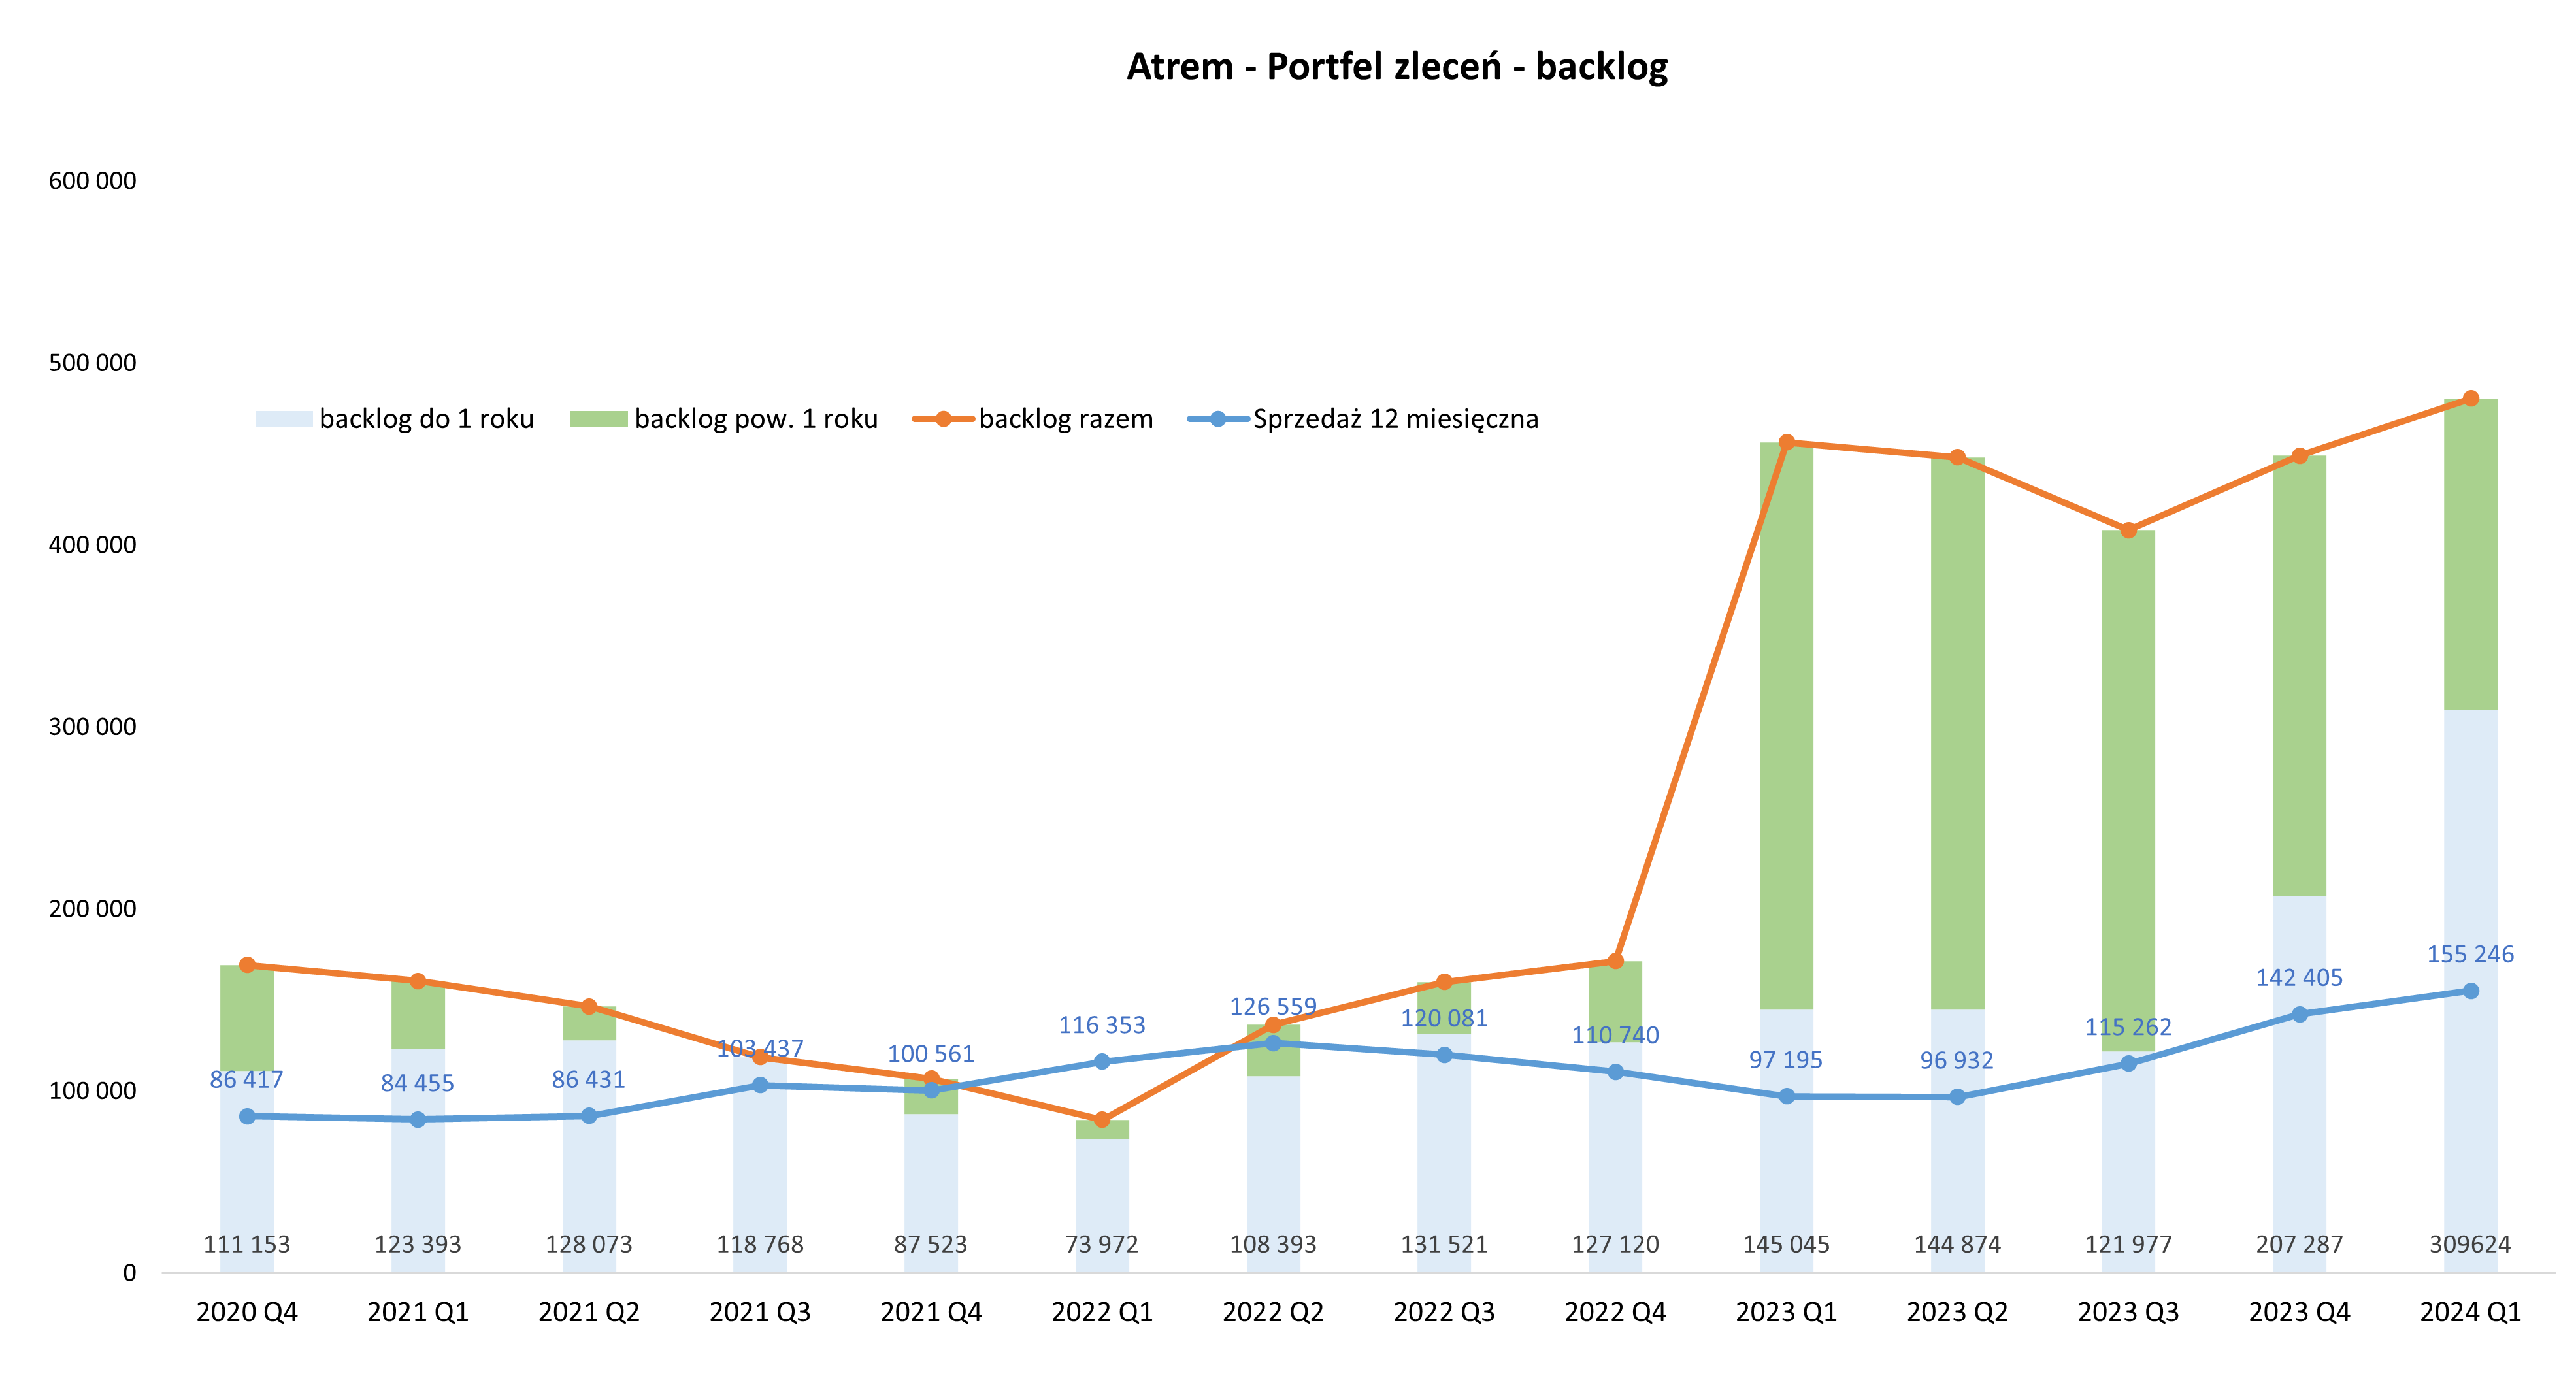Click the data label '309624'

(2470, 1245)
